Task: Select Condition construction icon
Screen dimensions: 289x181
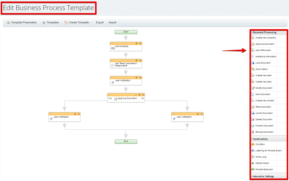Action: coord(253,144)
